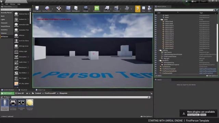Open the Cinematics toolbar icon
The width and height of the screenshot is (219, 123).
pyautogui.click(x=116, y=8)
